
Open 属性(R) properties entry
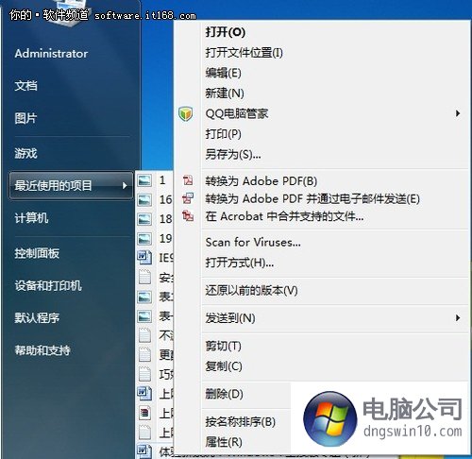coord(224,442)
